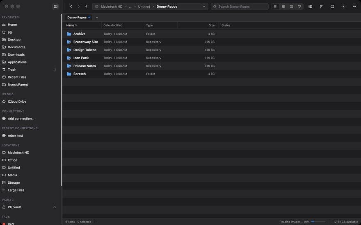Select the Archive folder icon
Screen dimensions: 361x225
click(x=69, y=34)
